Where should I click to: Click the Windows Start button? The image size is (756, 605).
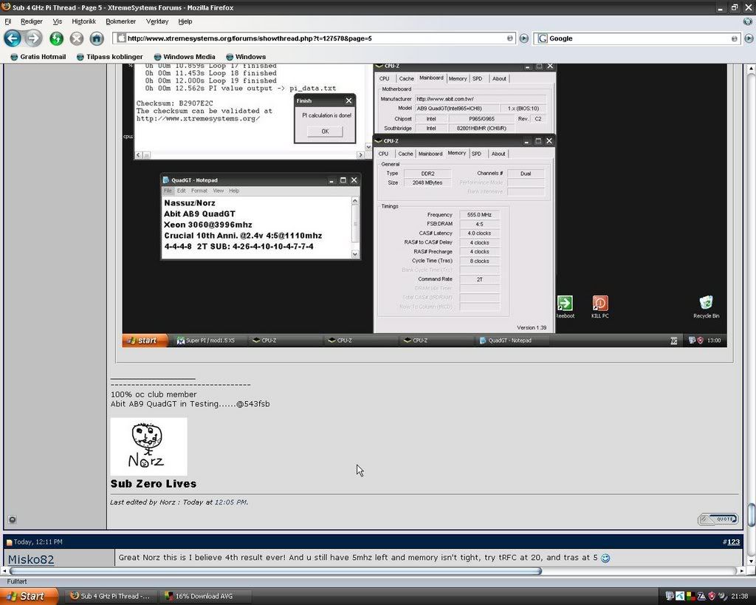[29, 596]
